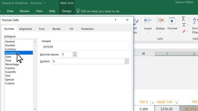Select the Currency category
The width and height of the screenshot is (198, 111).
(x=19, y=49)
